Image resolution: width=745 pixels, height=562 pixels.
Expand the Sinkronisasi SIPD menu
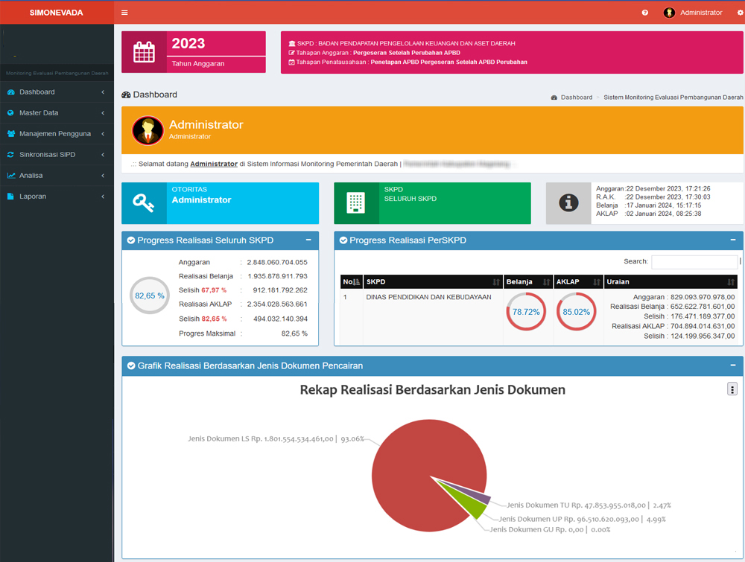pyautogui.click(x=56, y=155)
